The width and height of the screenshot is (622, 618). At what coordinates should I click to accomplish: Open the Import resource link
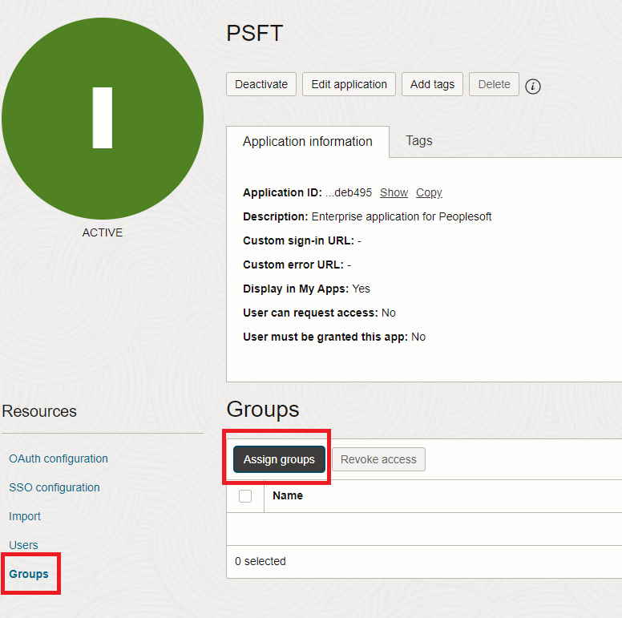[25, 516]
